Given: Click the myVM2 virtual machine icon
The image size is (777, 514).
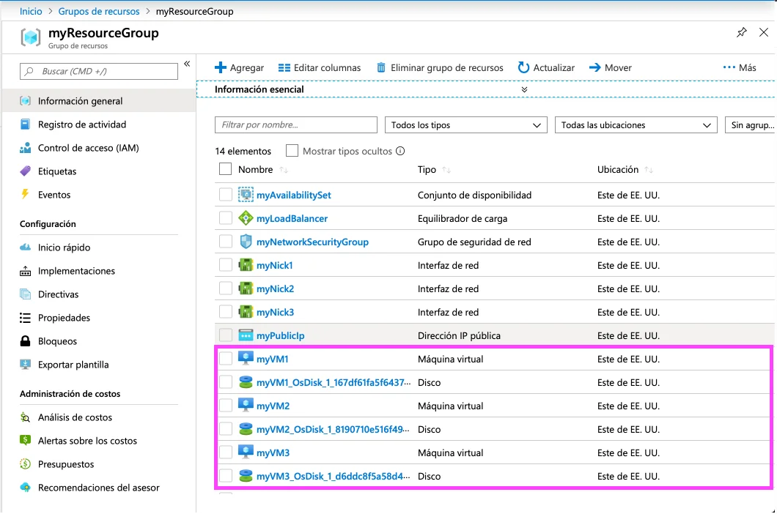Looking at the screenshot, I should (x=246, y=405).
